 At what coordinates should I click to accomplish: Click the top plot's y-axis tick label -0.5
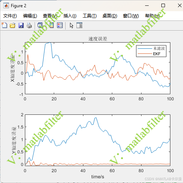[x=19, y=84]
